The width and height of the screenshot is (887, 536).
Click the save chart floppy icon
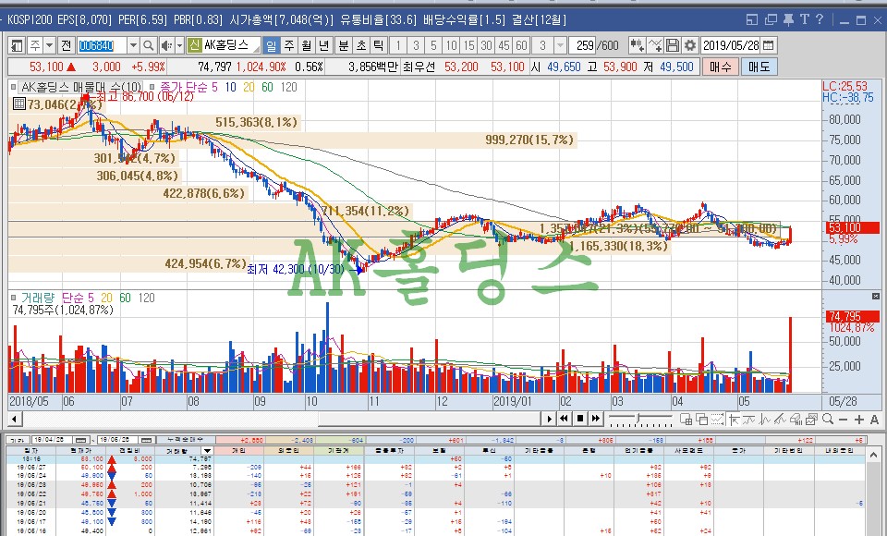[673, 45]
